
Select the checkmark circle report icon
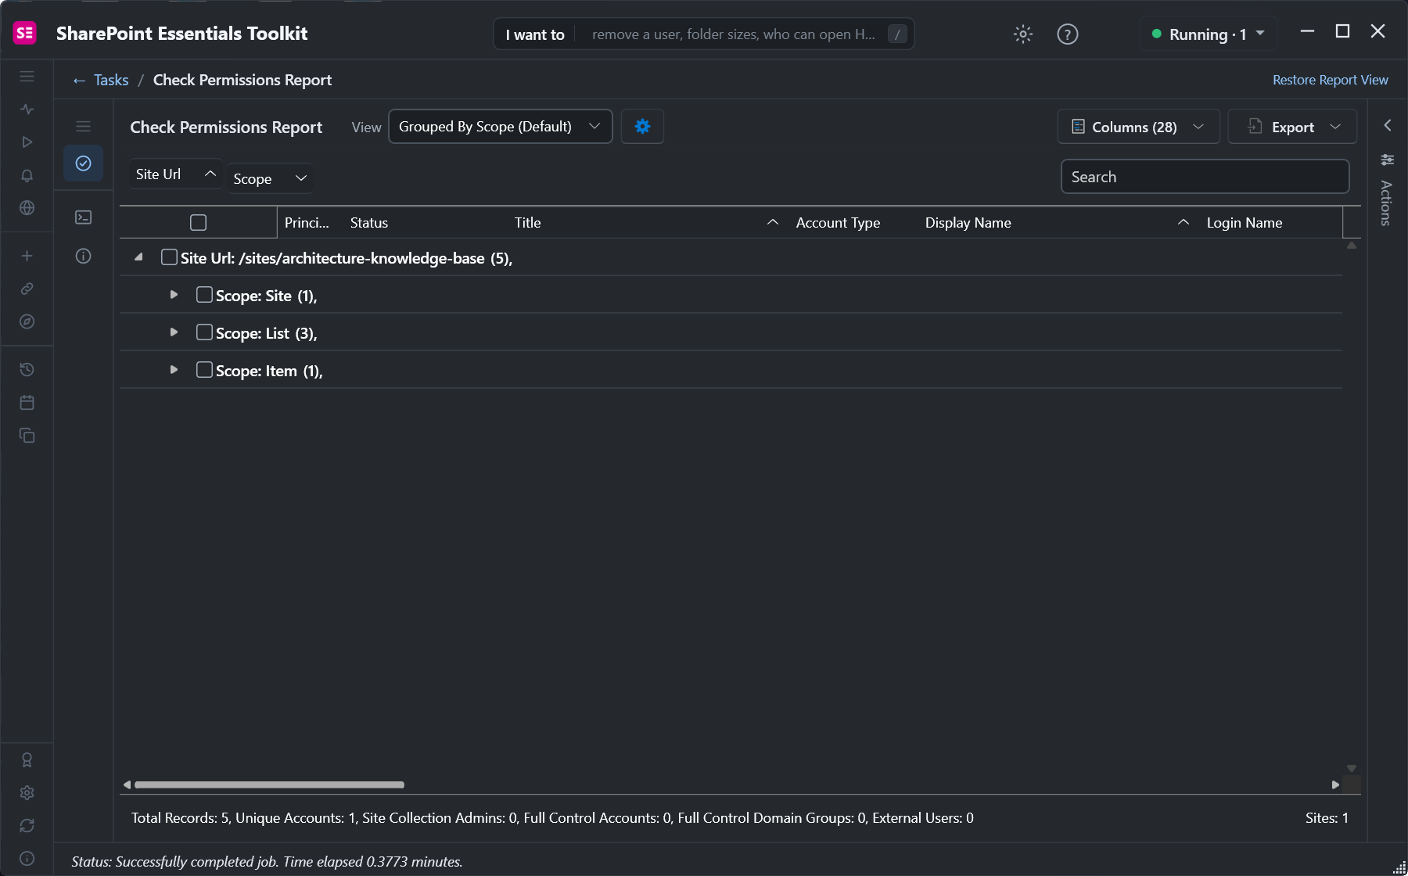[84, 163]
